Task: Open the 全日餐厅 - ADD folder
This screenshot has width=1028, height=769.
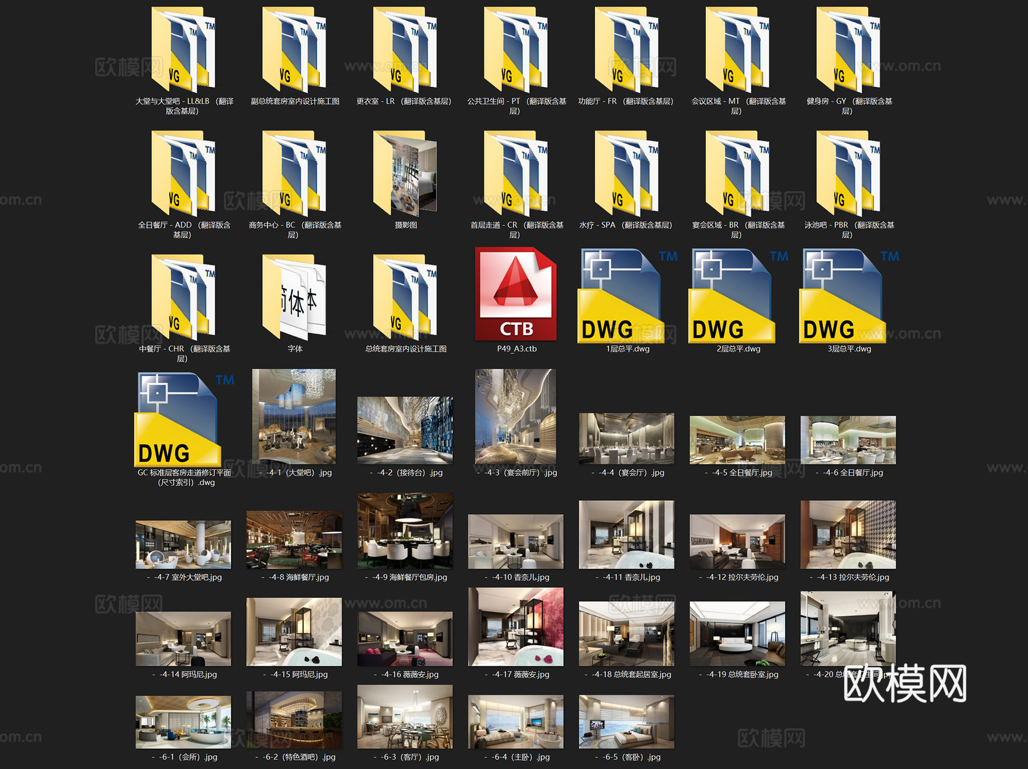Action: 183,174
